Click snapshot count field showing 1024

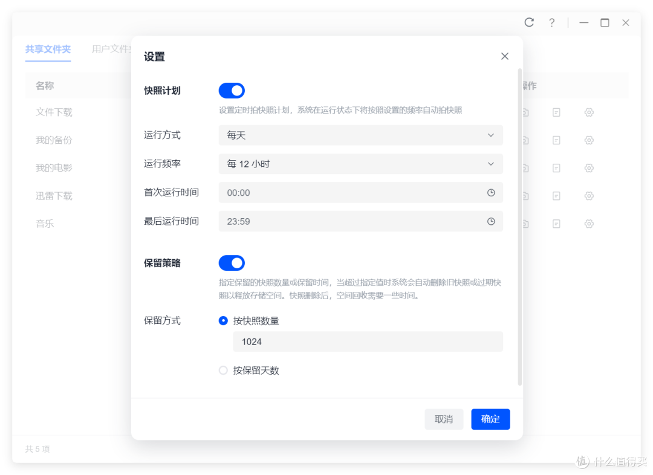pos(368,342)
